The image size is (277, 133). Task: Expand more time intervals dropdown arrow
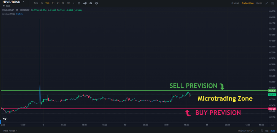tap(74, 3)
